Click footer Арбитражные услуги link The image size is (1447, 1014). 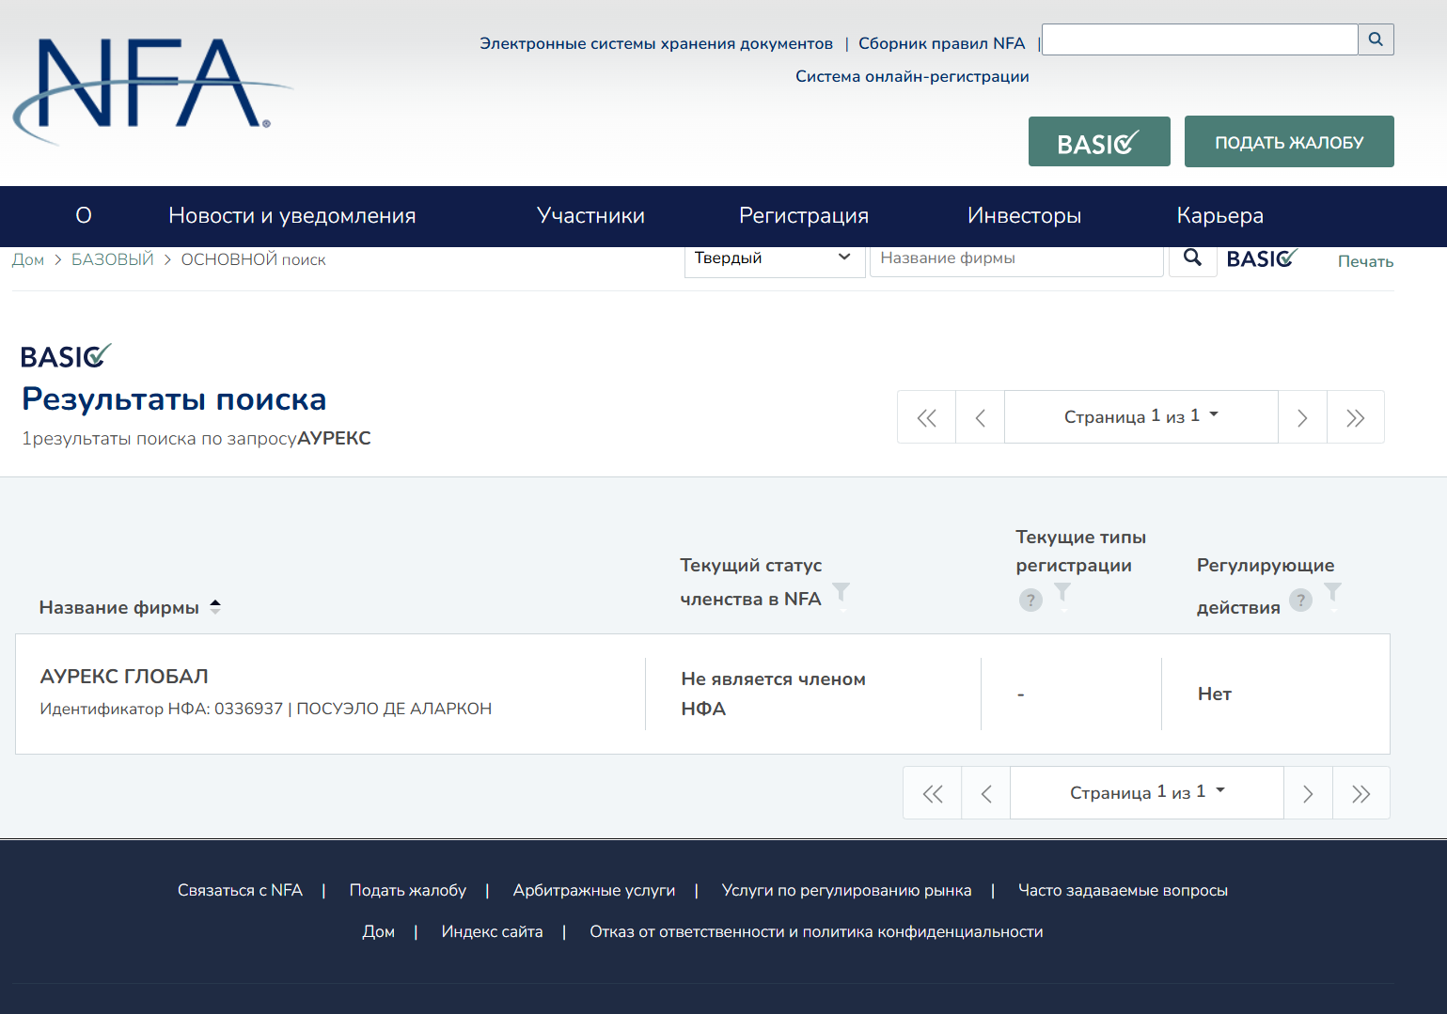(x=594, y=890)
